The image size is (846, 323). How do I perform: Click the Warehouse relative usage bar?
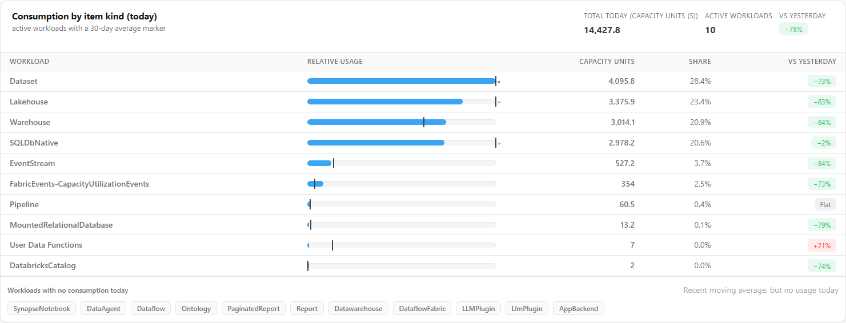pyautogui.click(x=402, y=122)
